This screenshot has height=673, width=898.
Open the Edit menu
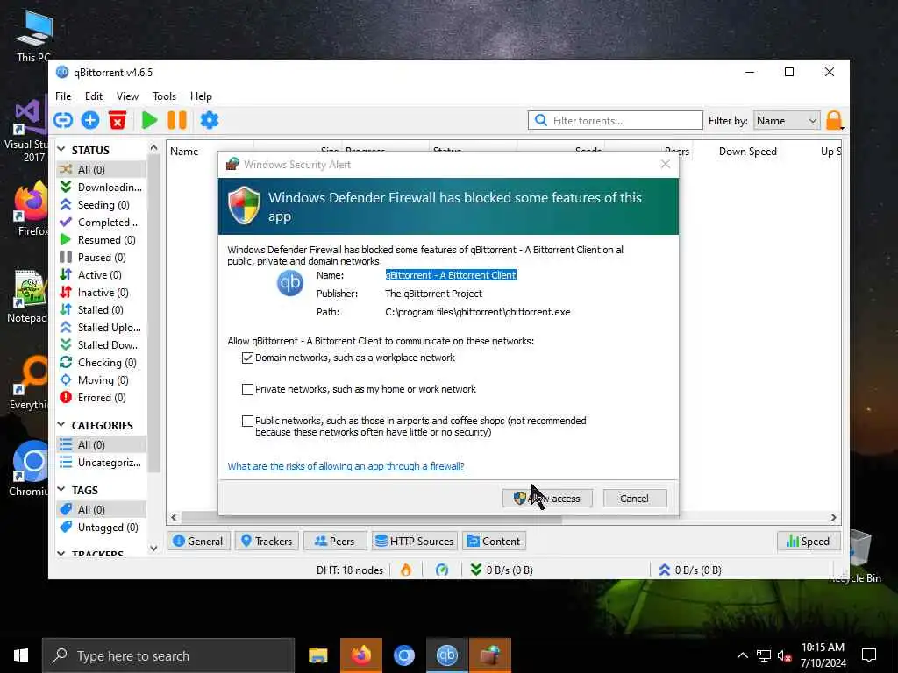click(93, 96)
